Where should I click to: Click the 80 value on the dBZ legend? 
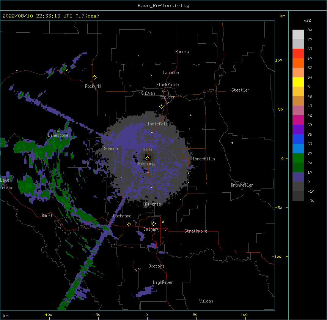pos(310,30)
